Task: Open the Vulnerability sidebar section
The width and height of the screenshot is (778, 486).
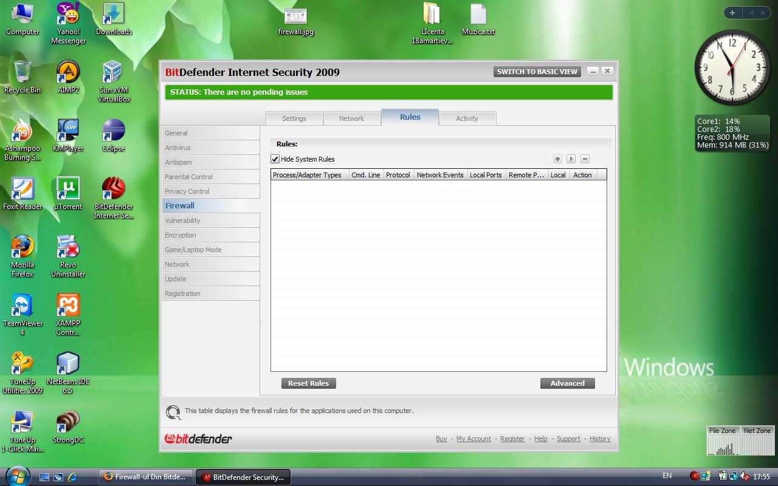Action: (x=210, y=221)
